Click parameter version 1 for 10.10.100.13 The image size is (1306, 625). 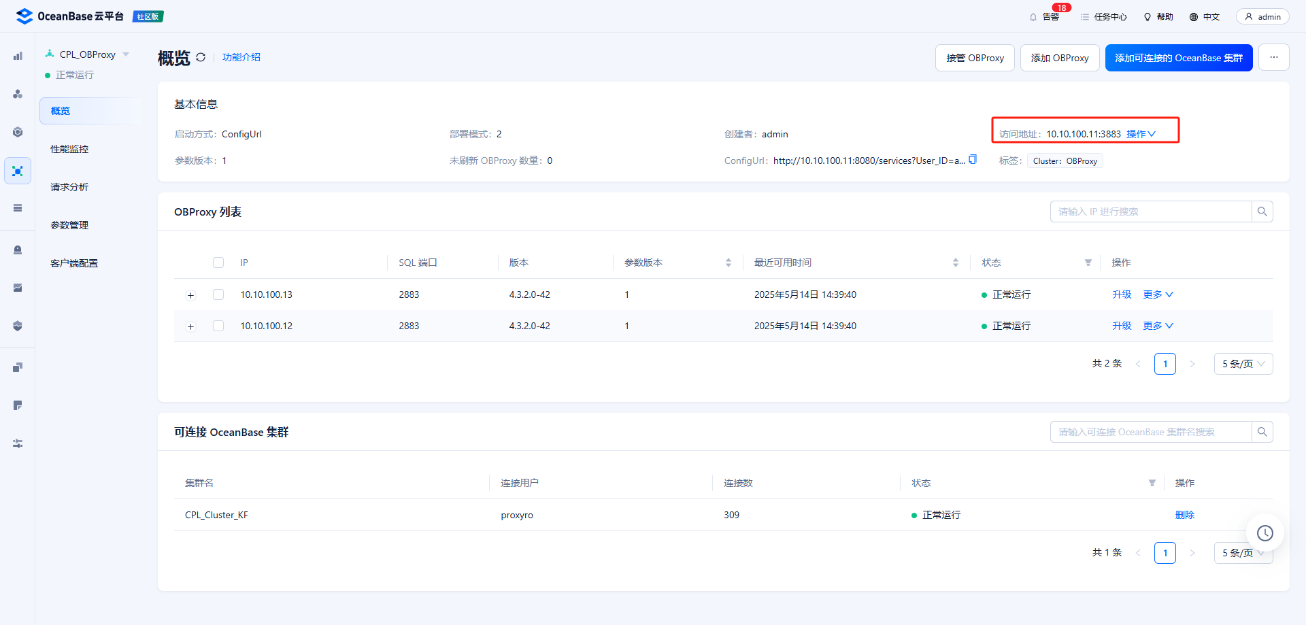(626, 294)
